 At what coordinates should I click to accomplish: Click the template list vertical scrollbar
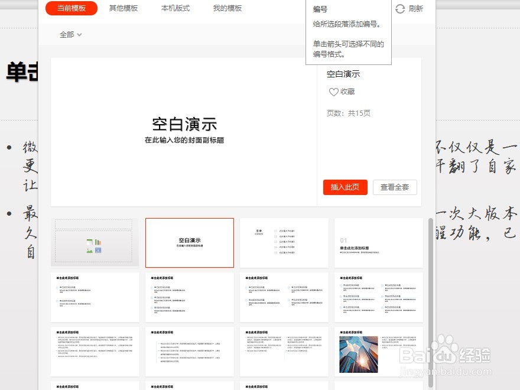430,302
